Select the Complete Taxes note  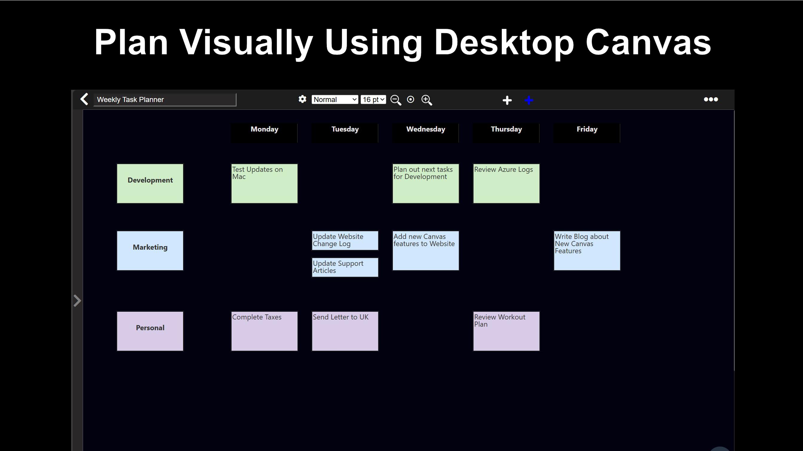[264, 331]
